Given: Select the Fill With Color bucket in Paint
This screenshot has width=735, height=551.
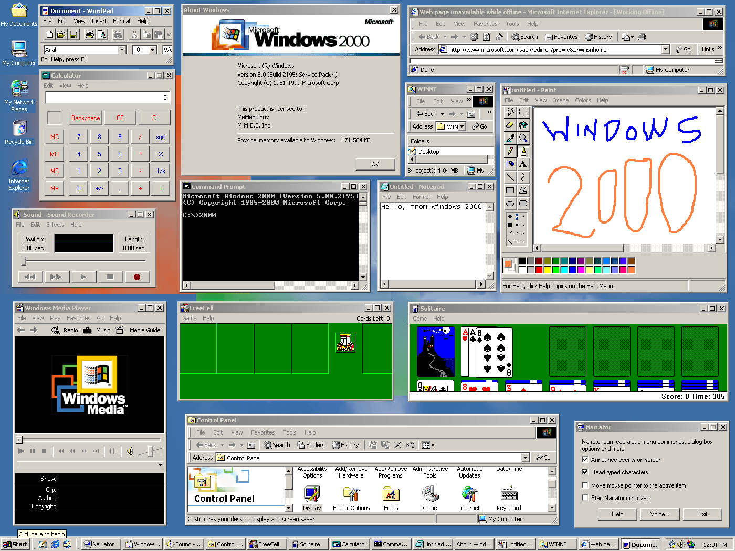Looking at the screenshot, I should click(x=523, y=125).
